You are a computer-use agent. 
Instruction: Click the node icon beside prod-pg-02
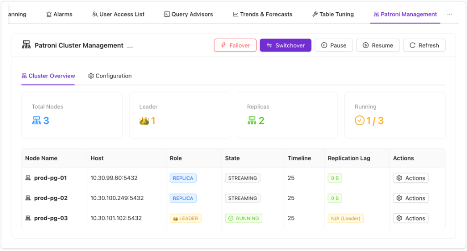coord(28,198)
